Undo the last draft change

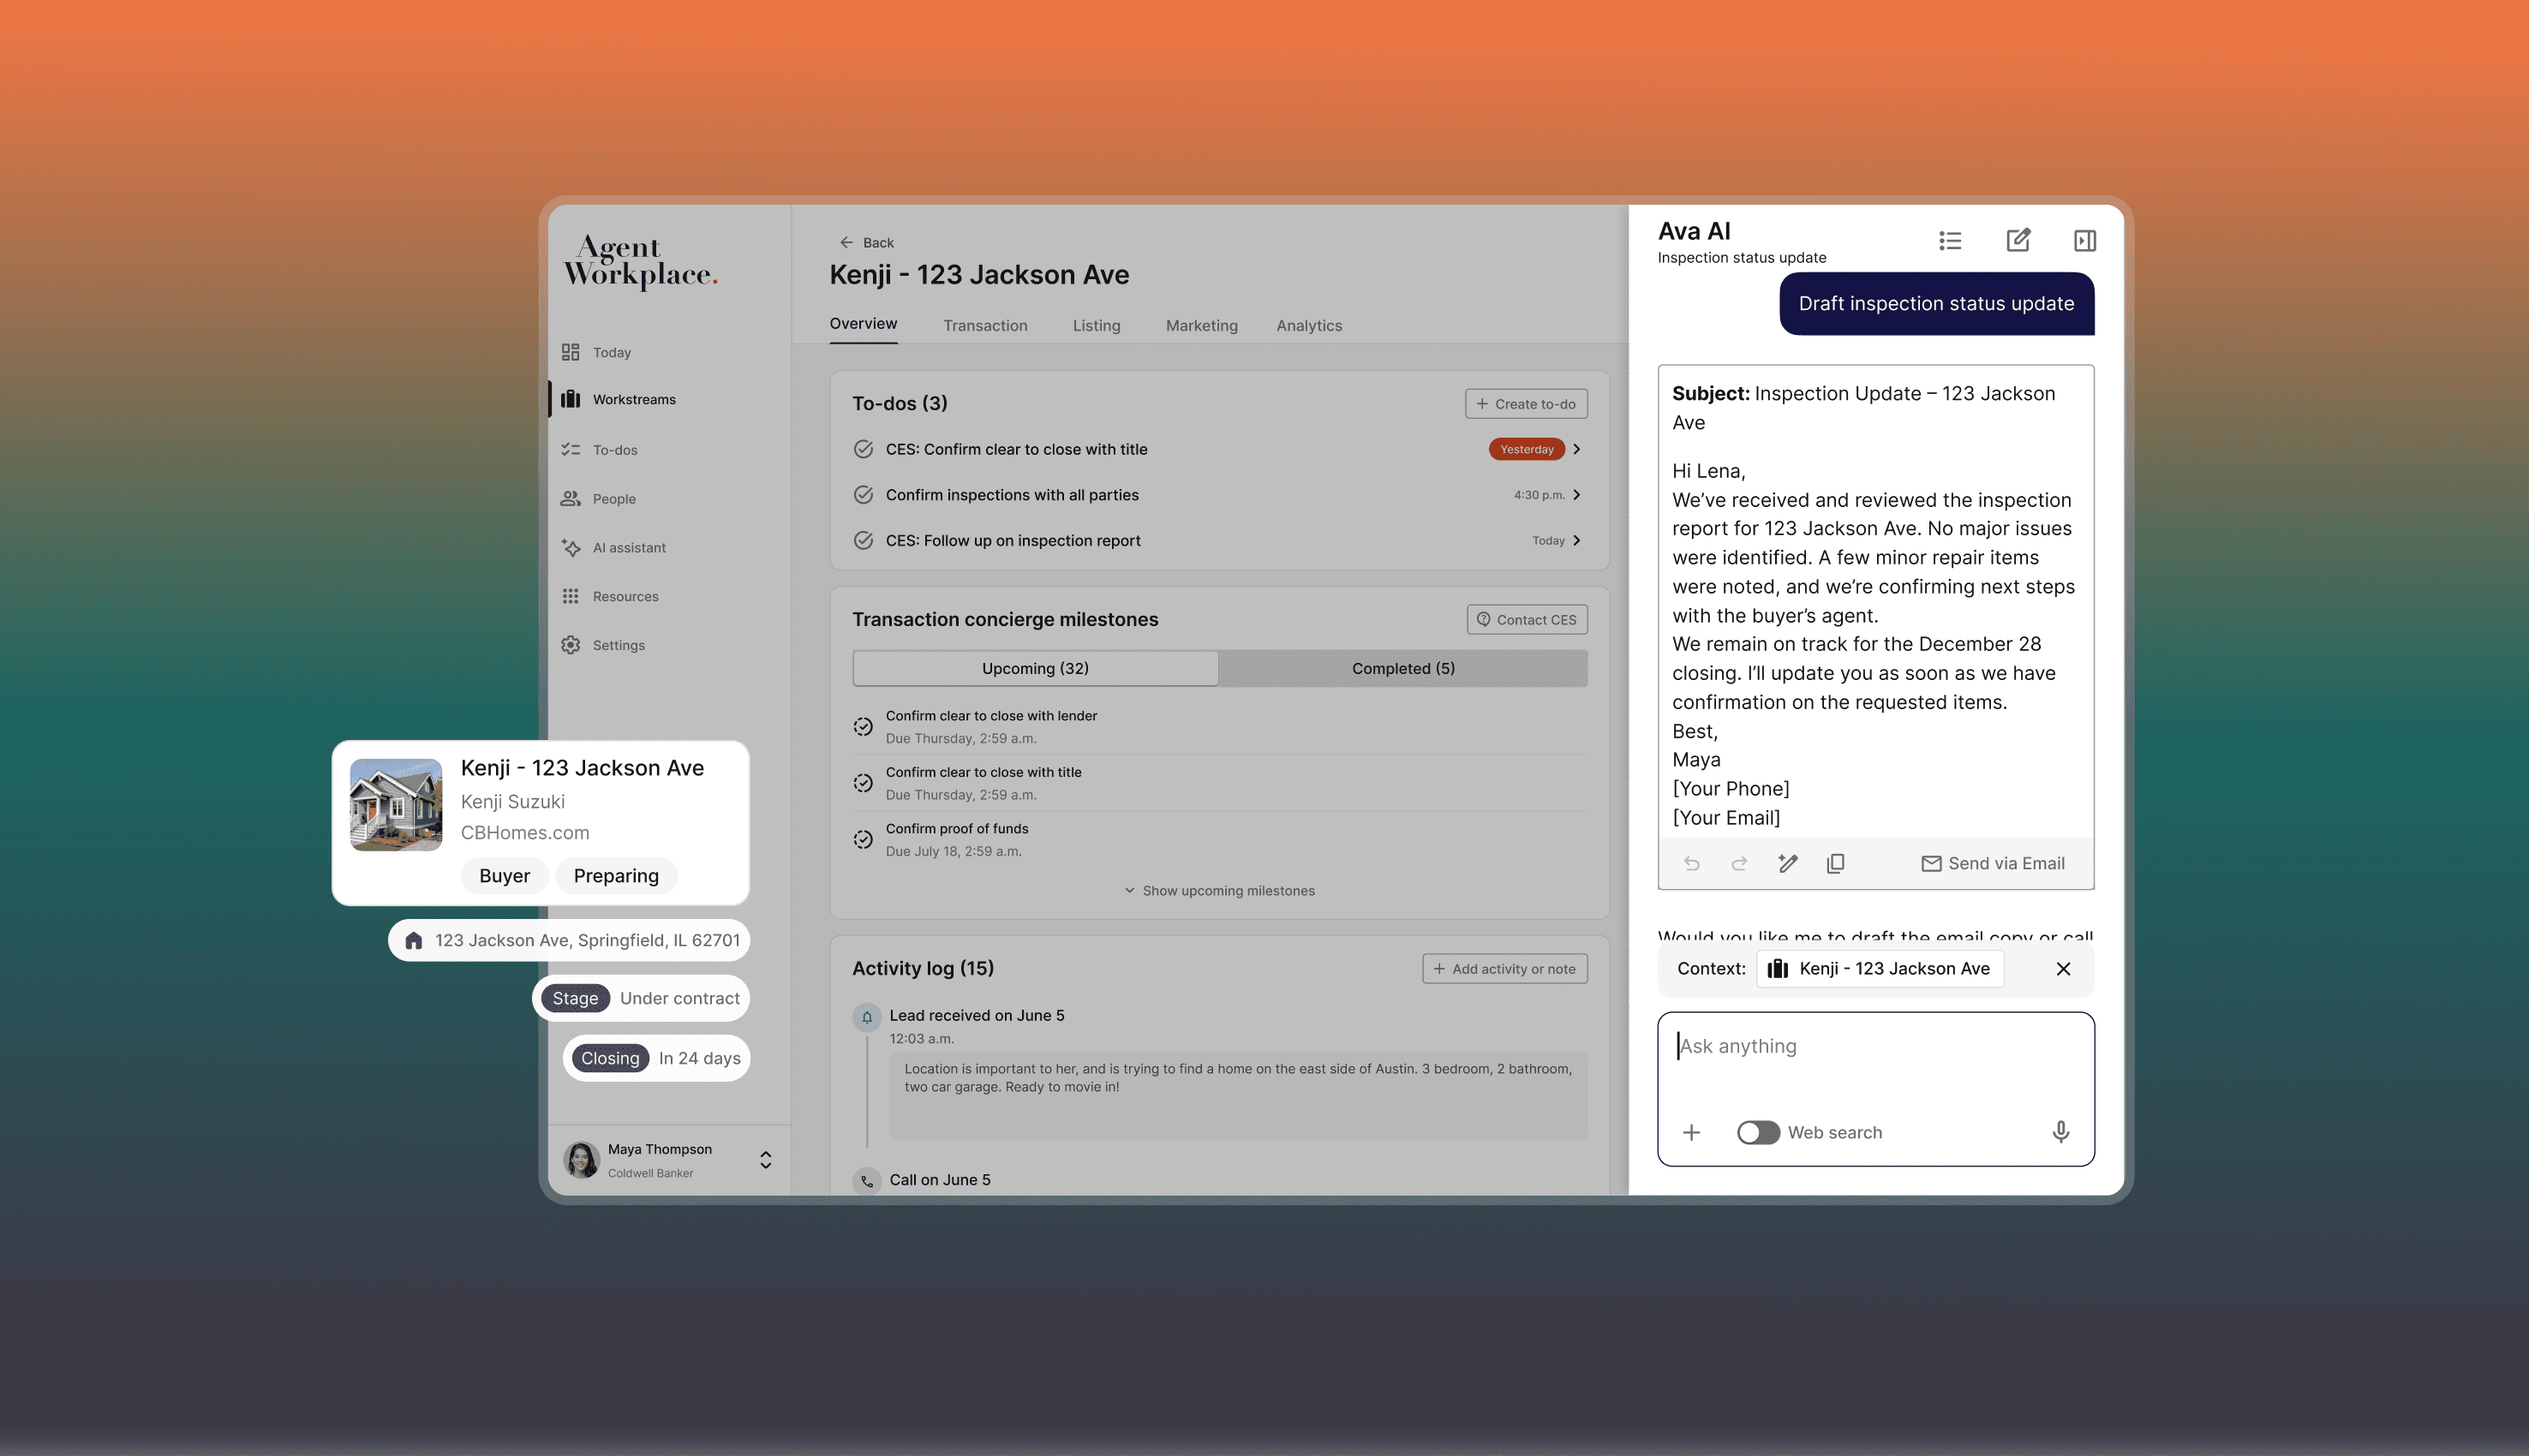[x=1691, y=863]
